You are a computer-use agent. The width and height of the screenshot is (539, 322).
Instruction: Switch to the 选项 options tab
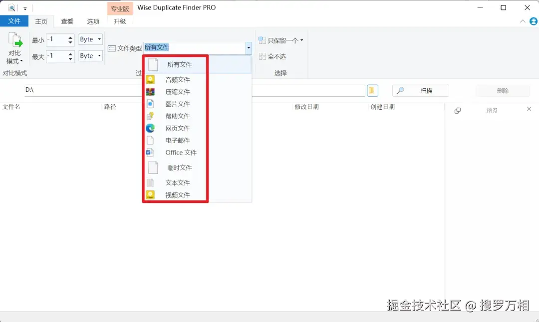(93, 21)
